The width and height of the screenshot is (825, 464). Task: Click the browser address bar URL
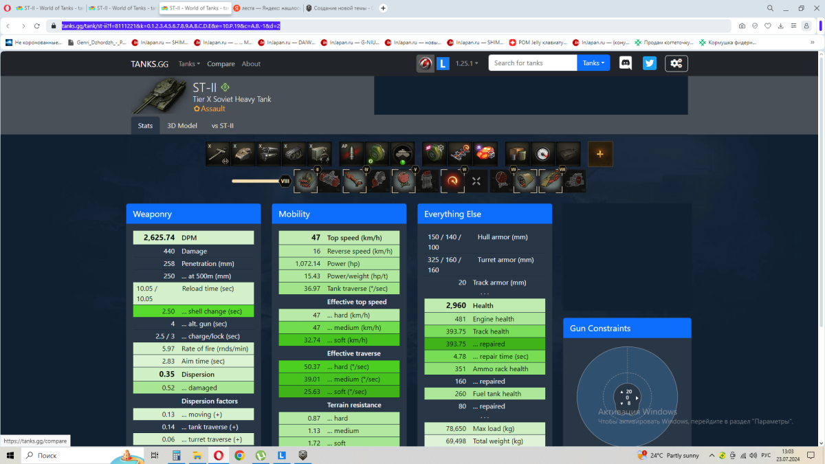(x=170, y=25)
